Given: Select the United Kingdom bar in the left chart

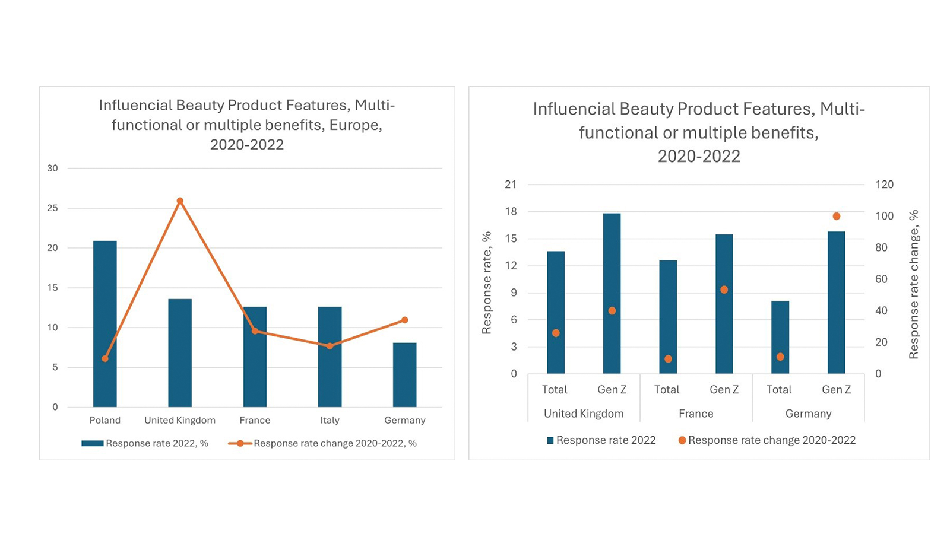Looking at the screenshot, I should [180, 353].
